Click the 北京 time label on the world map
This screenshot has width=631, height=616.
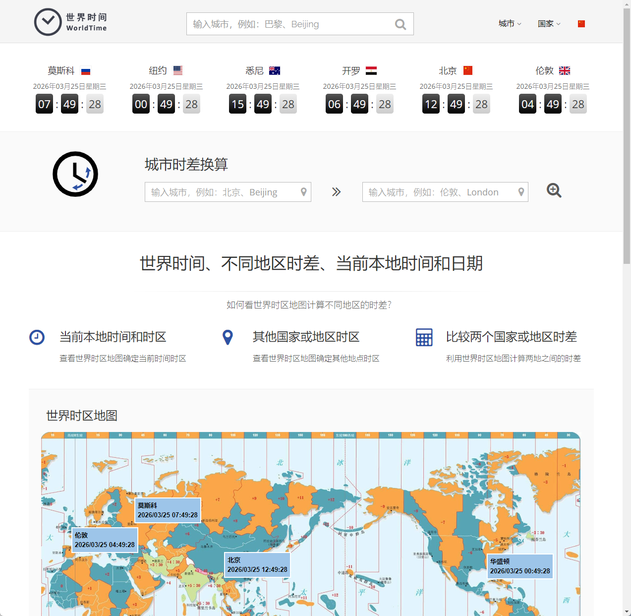(x=257, y=564)
